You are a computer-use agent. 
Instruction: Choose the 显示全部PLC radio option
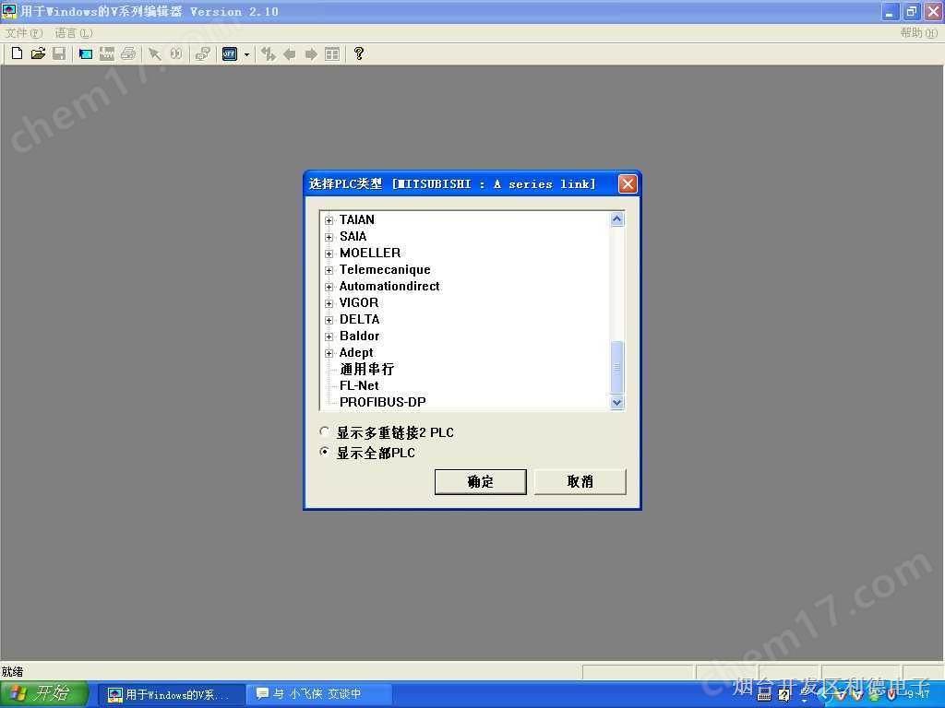click(325, 452)
